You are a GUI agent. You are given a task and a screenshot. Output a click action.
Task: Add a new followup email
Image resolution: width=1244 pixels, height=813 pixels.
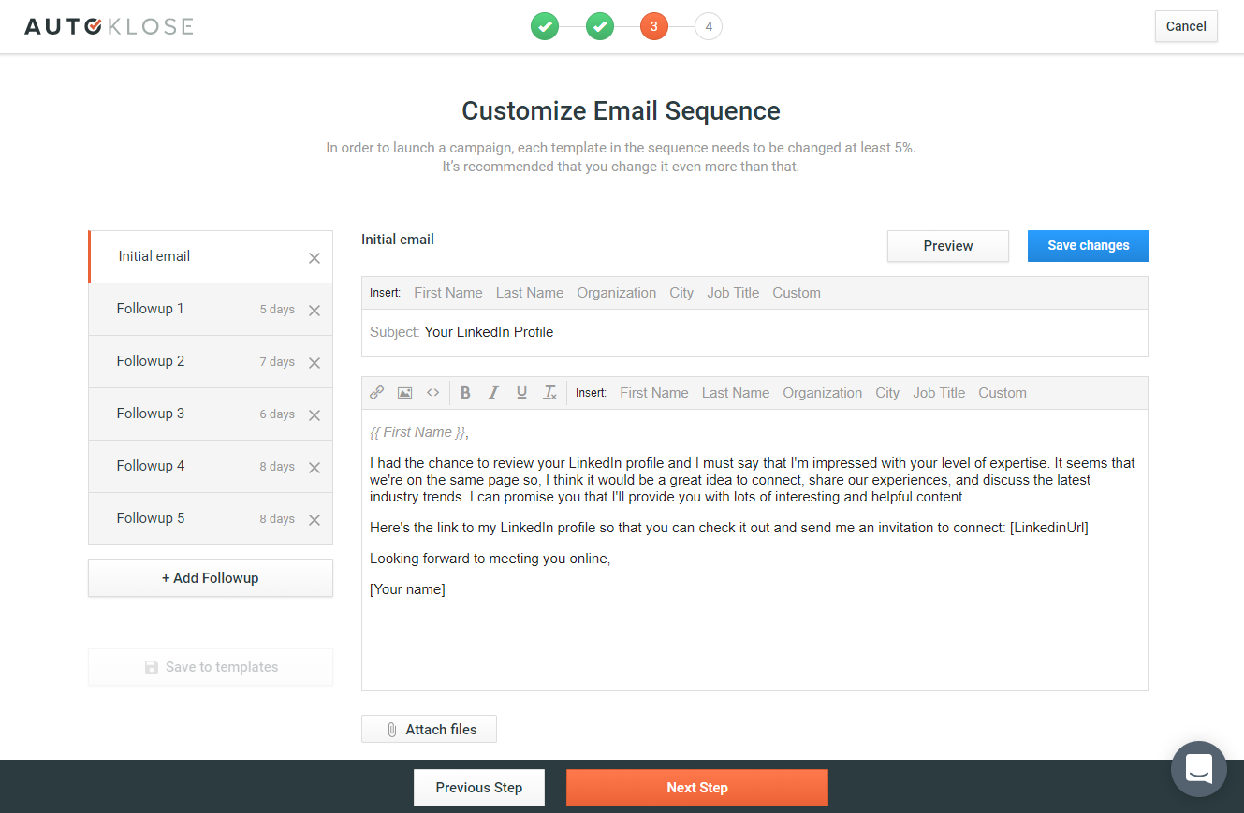[x=211, y=578]
